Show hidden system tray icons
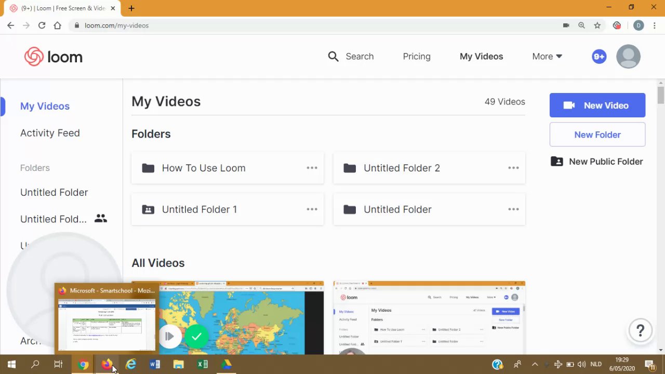The width and height of the screenshot is (665, 374). coord(535,365)
